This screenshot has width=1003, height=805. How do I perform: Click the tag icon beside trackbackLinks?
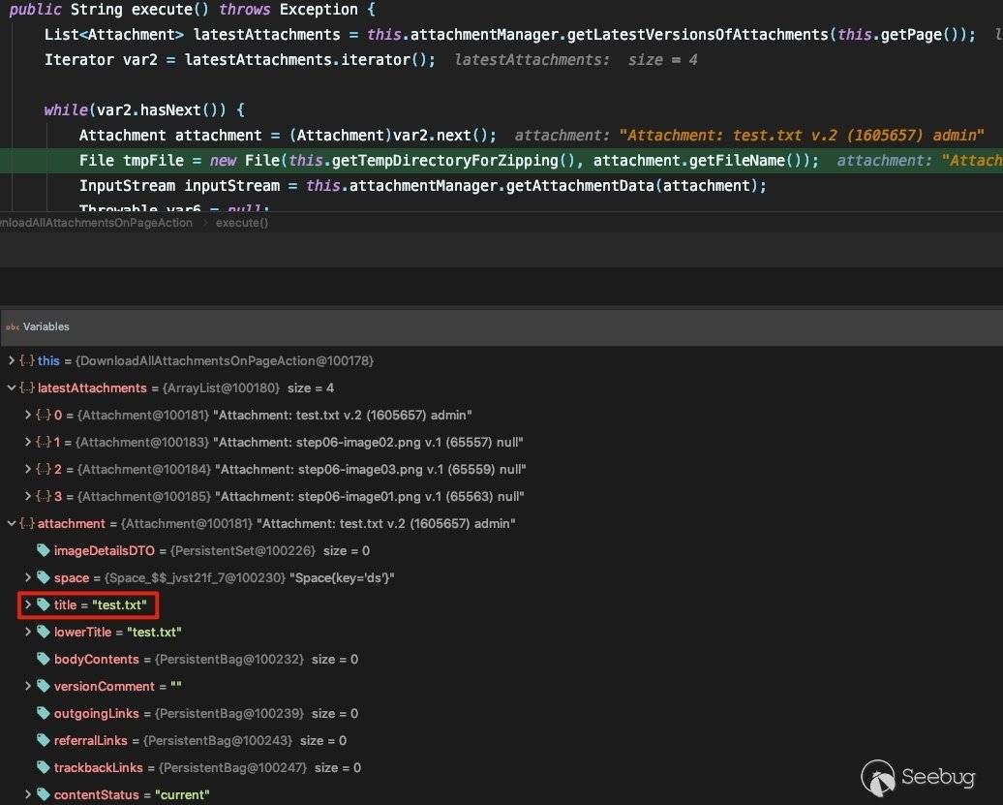pyautogui.click(x=44, y=767)
